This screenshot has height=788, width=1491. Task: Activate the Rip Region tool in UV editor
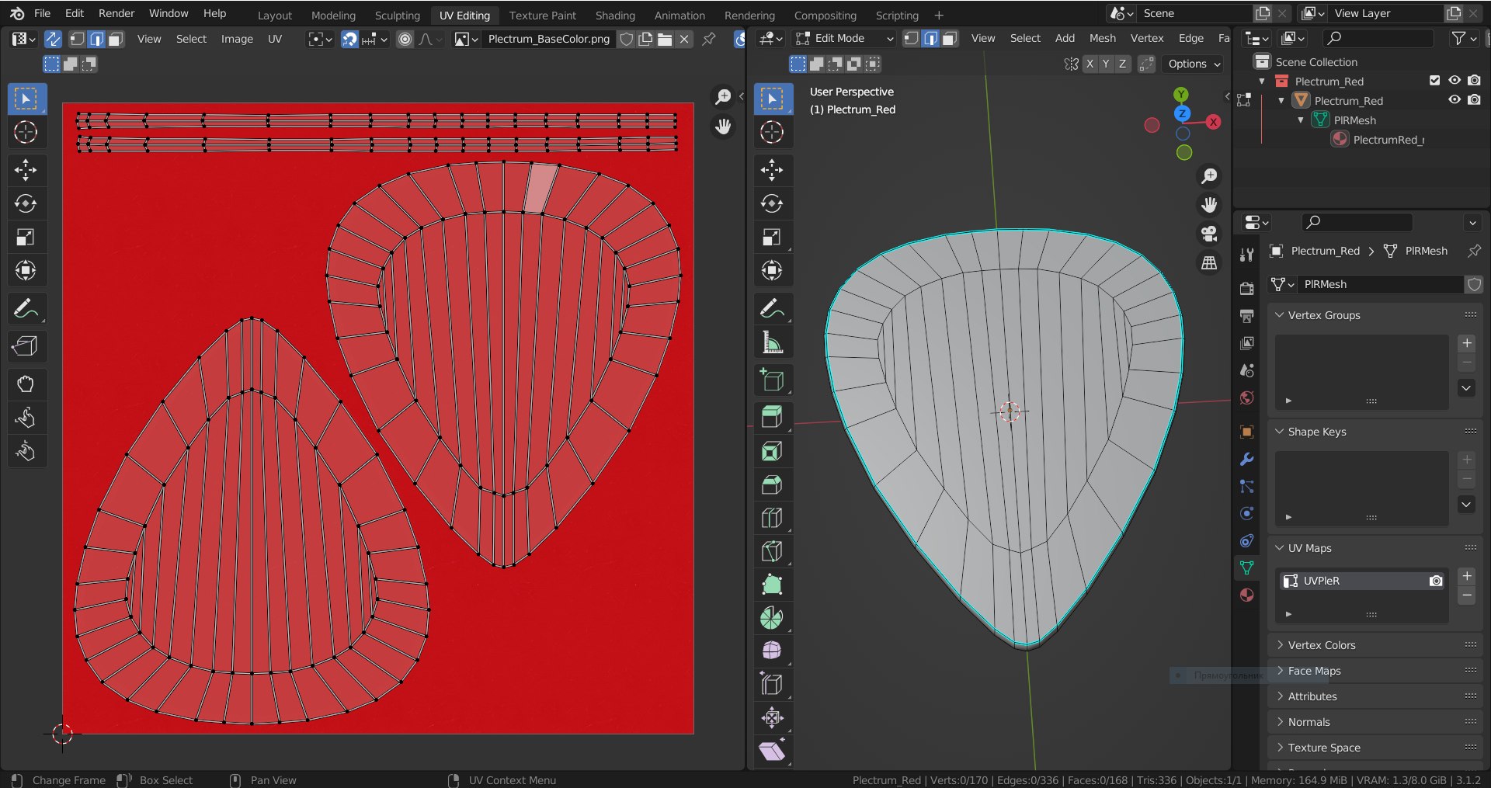pos(26,346)
